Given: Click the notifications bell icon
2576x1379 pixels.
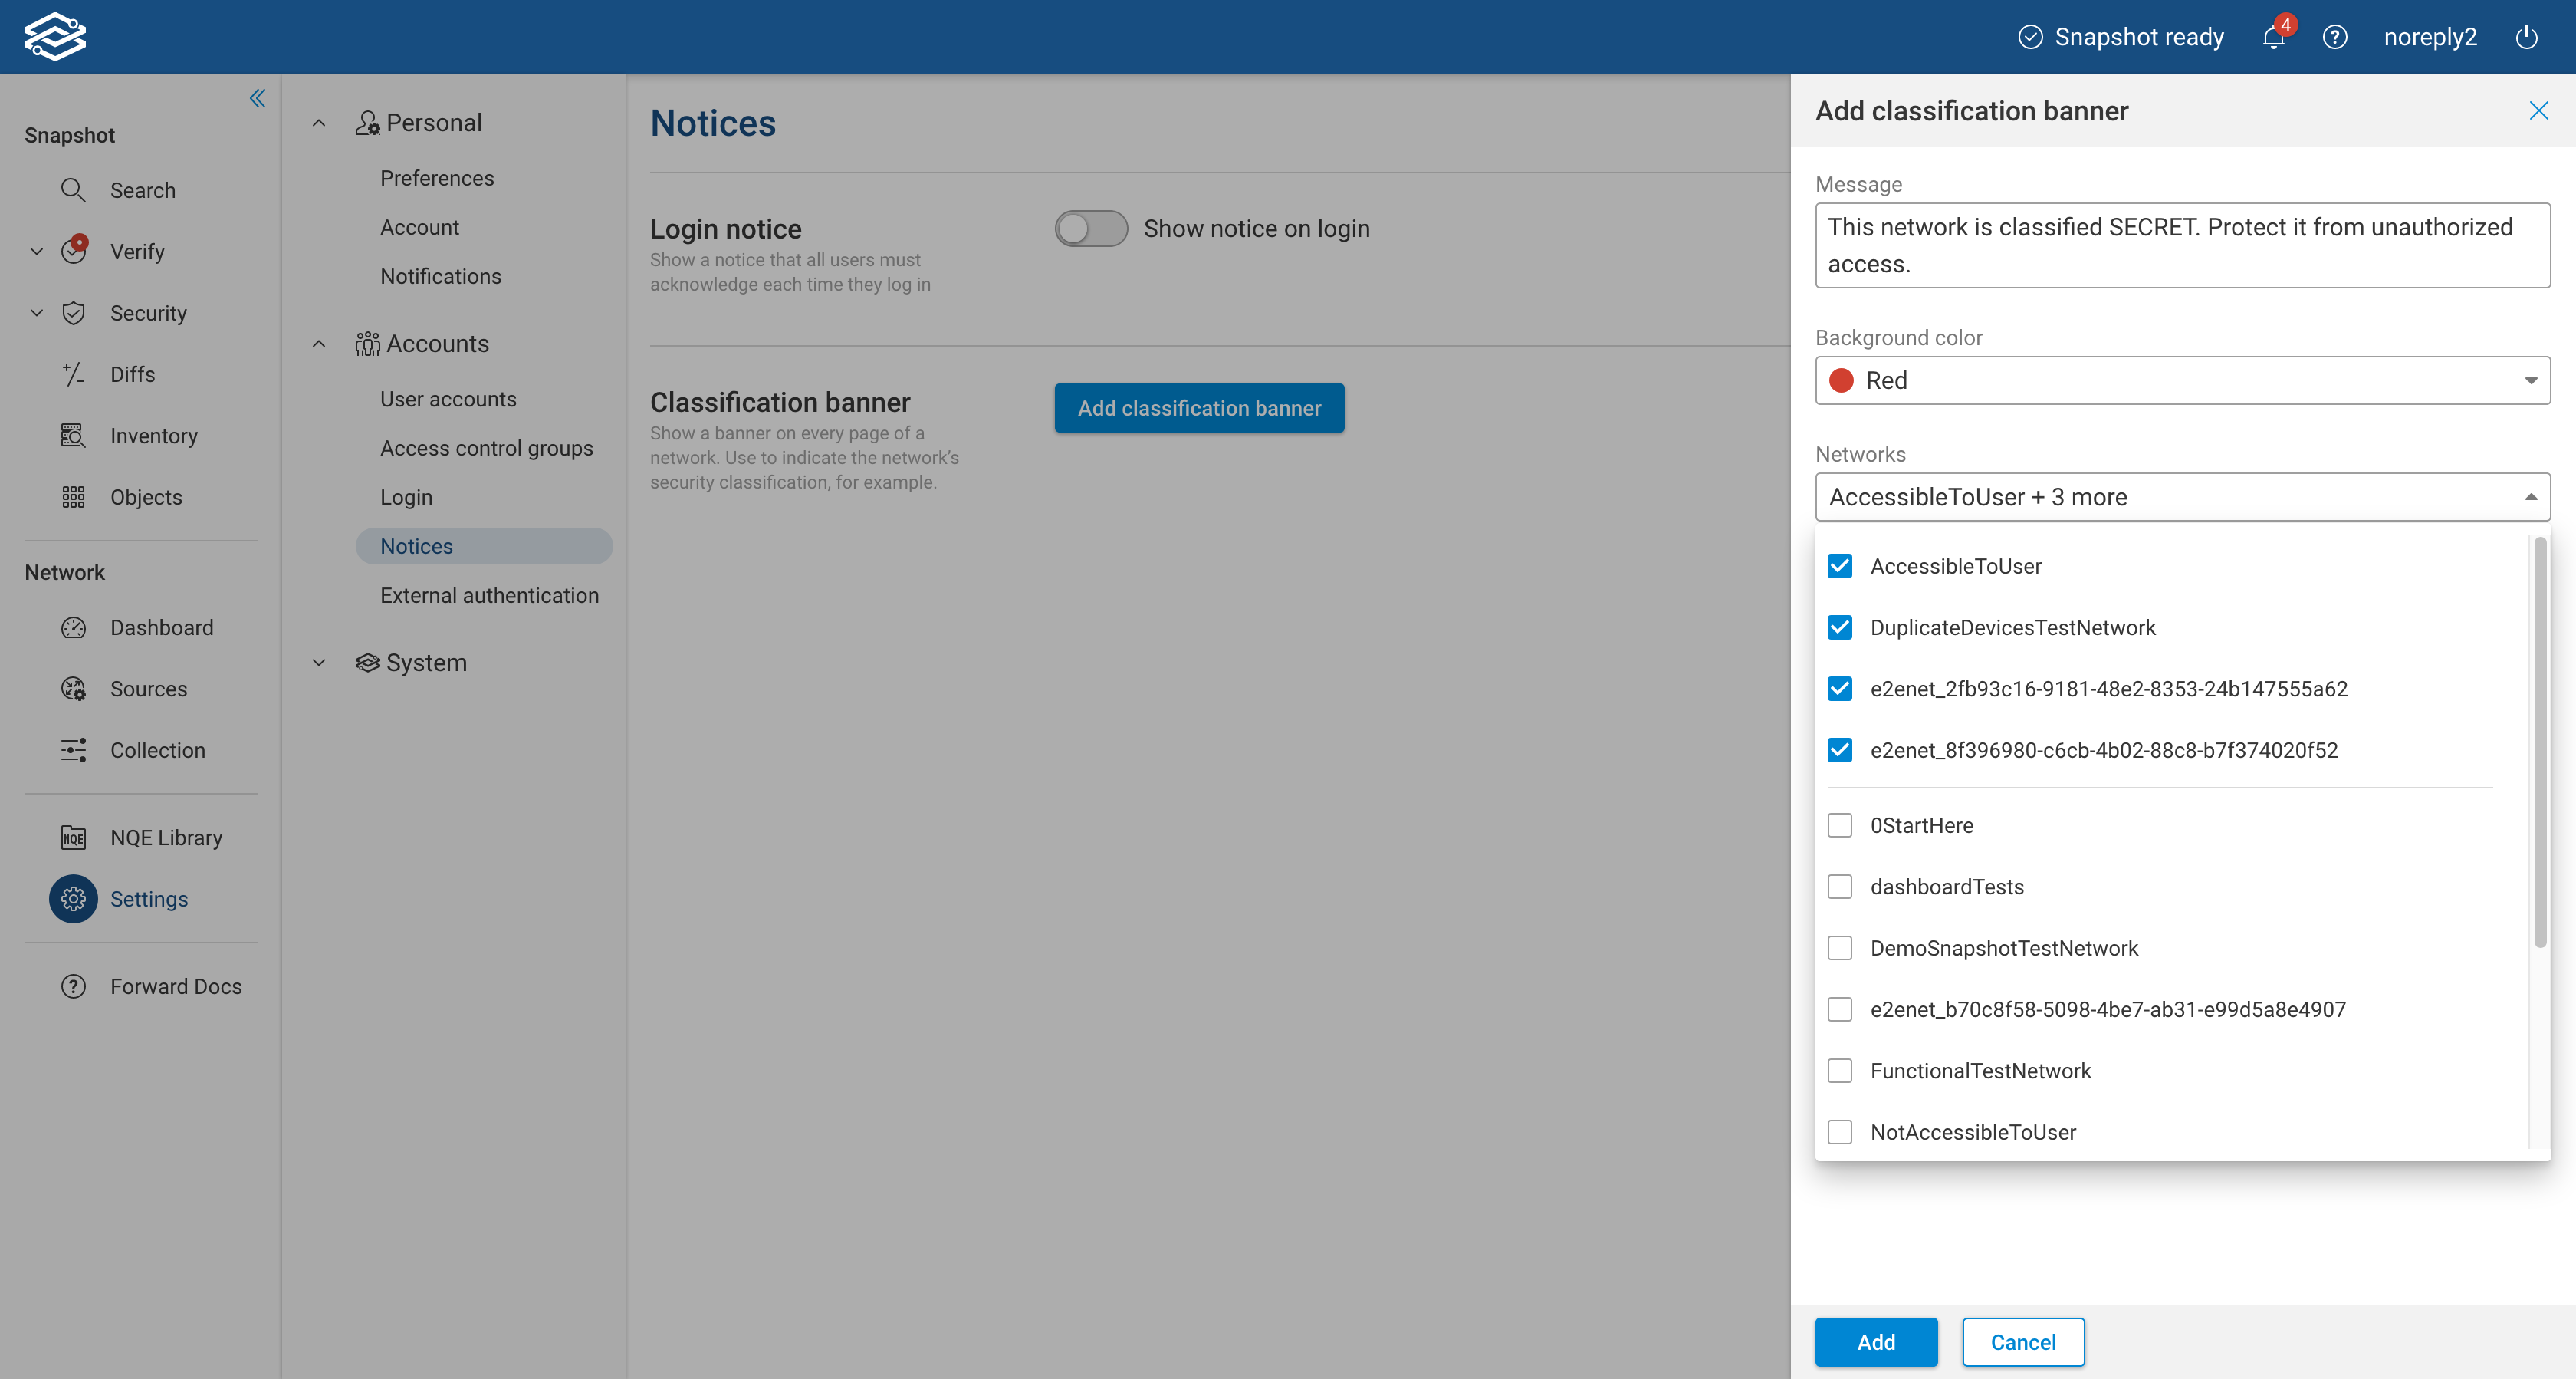Looking at the screenshot, I should point(2272,38).
